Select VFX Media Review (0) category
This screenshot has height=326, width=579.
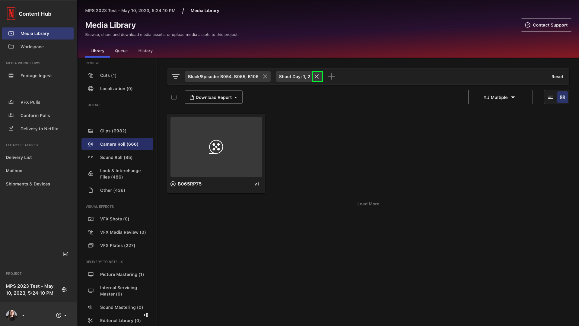point(117,232)
